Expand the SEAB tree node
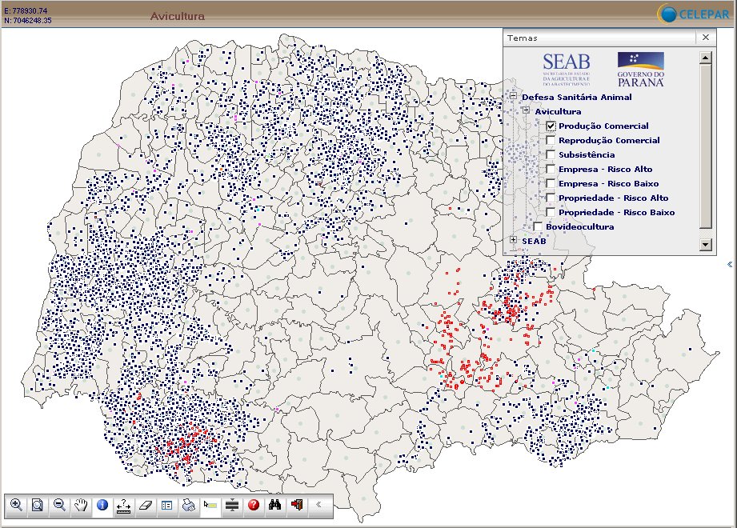737x528 pixels. coord(513,240)
